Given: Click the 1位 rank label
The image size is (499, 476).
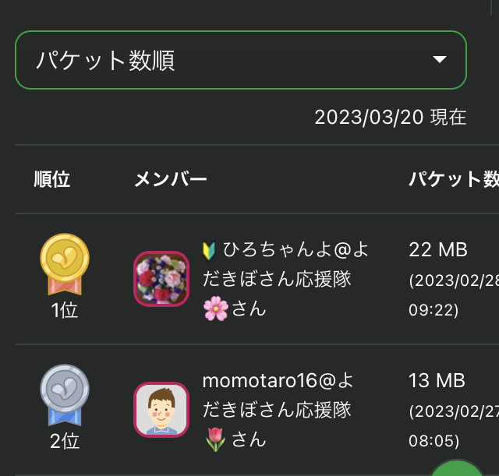Looking at the screenshot, I should (x=65, y=310).
